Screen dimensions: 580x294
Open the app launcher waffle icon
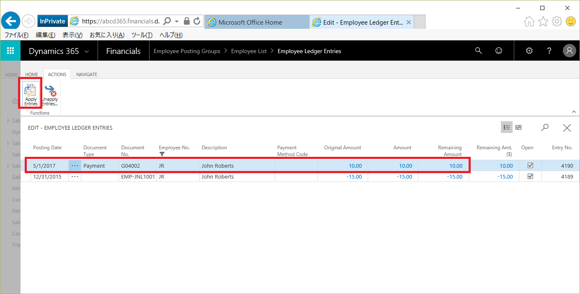pos(10,51)
